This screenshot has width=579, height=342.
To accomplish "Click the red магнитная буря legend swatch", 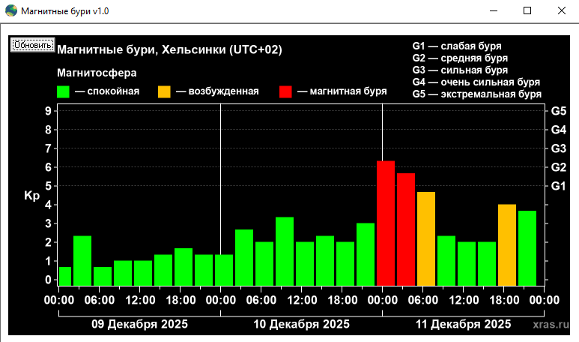I will [285, 91].
